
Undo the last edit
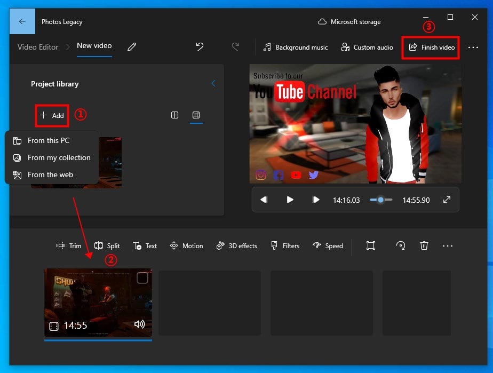(x=200, y=47)
